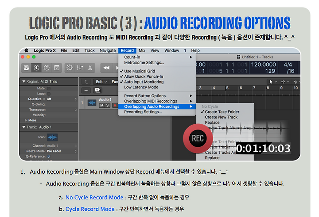Open the View menu
The width and height of the screenshot is (319, 217).
click(x=155, y=50)
